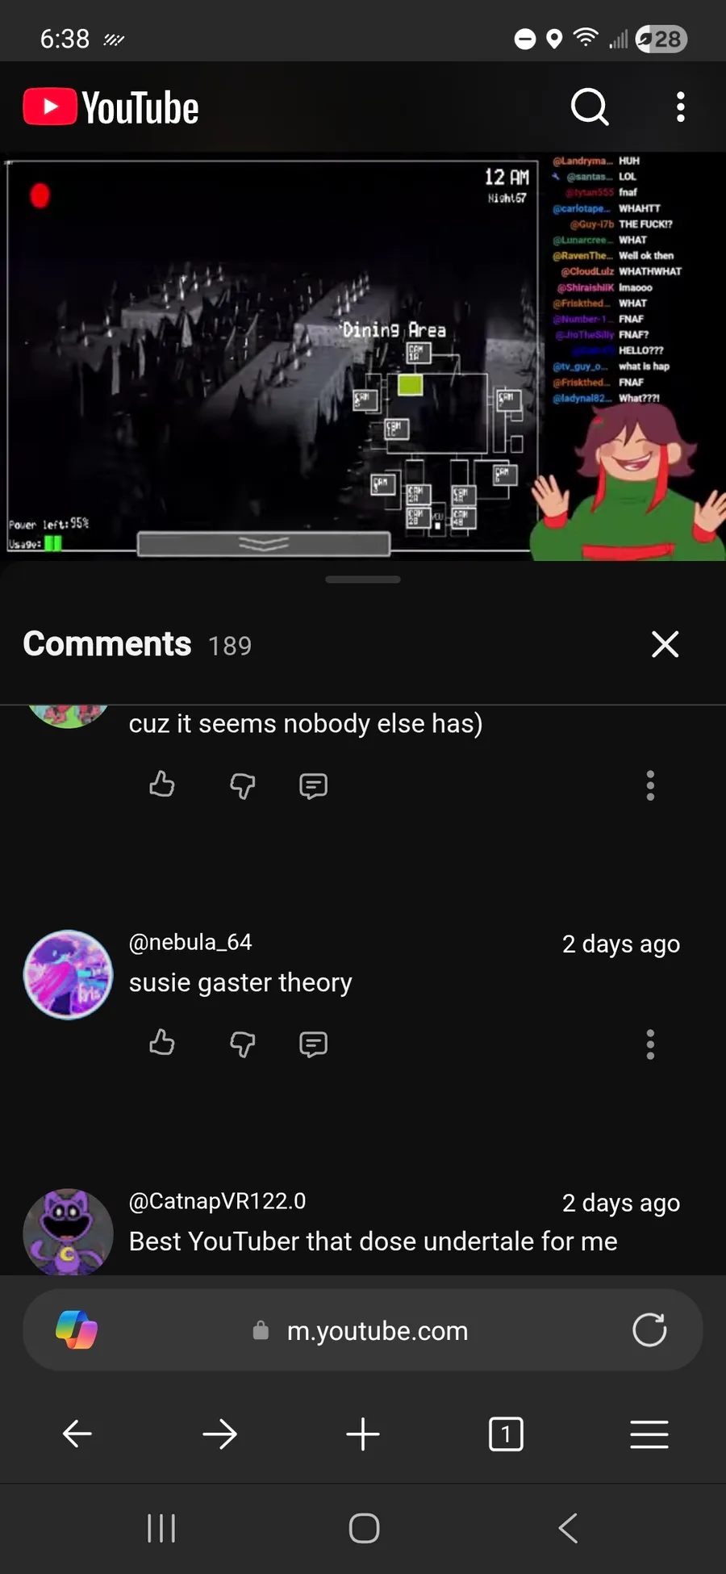Viewport: 726px width, 1574px height.
Task: Open YouTube search
Action: point(590,107)
